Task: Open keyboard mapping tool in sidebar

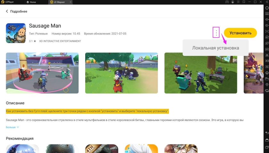Action: pos(267,13)
